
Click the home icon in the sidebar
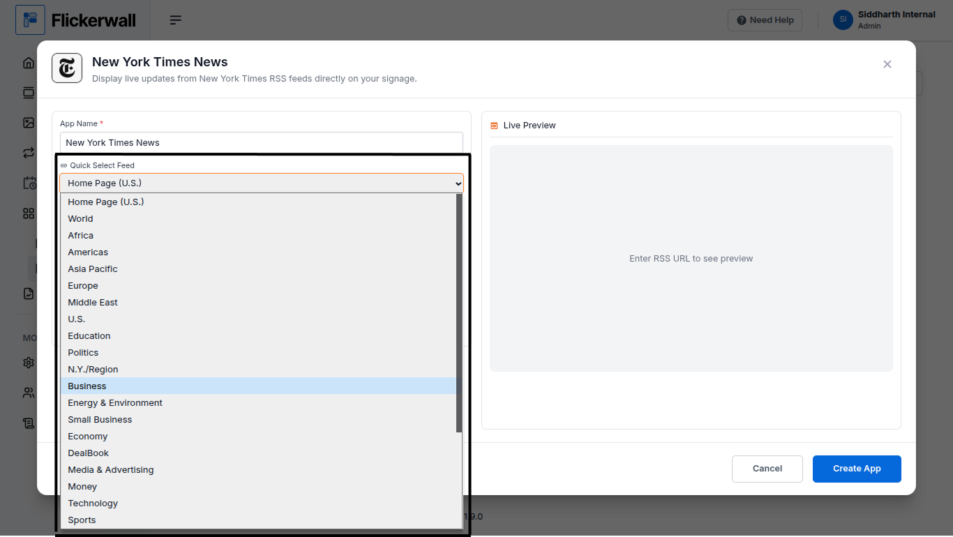tap(29, 63)
